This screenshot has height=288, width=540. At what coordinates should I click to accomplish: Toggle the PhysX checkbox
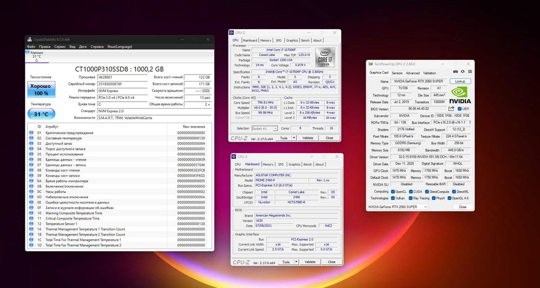pyautogui.click(x=434, y=198)
